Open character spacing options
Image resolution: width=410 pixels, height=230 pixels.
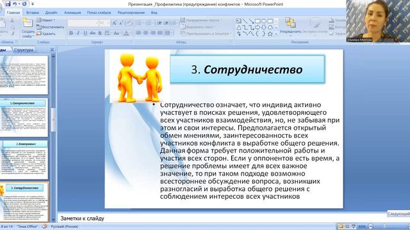[107, 33]
